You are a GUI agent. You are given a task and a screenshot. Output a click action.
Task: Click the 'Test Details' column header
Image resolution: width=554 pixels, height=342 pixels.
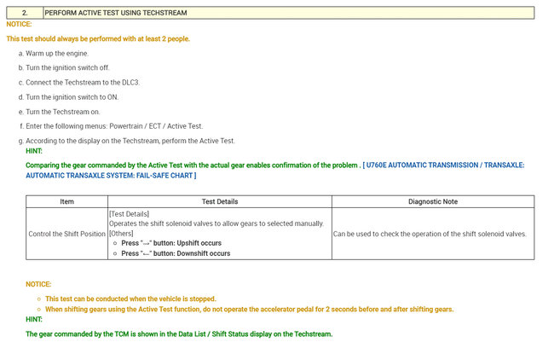[219, 201]
